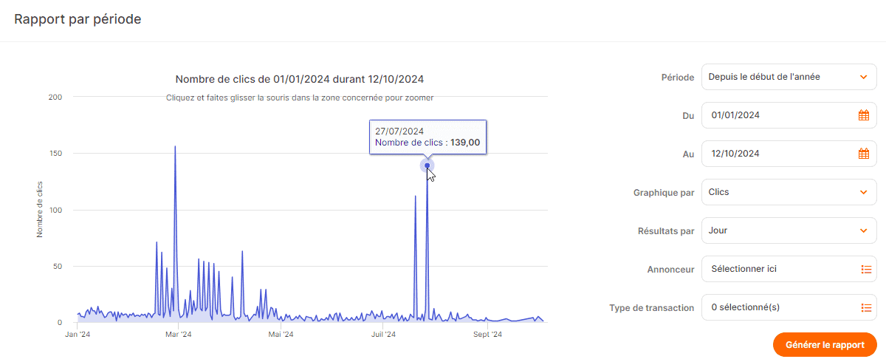Click the 27/07/2024 data point on chart
The image size is (886, 359).
[427, 165]
